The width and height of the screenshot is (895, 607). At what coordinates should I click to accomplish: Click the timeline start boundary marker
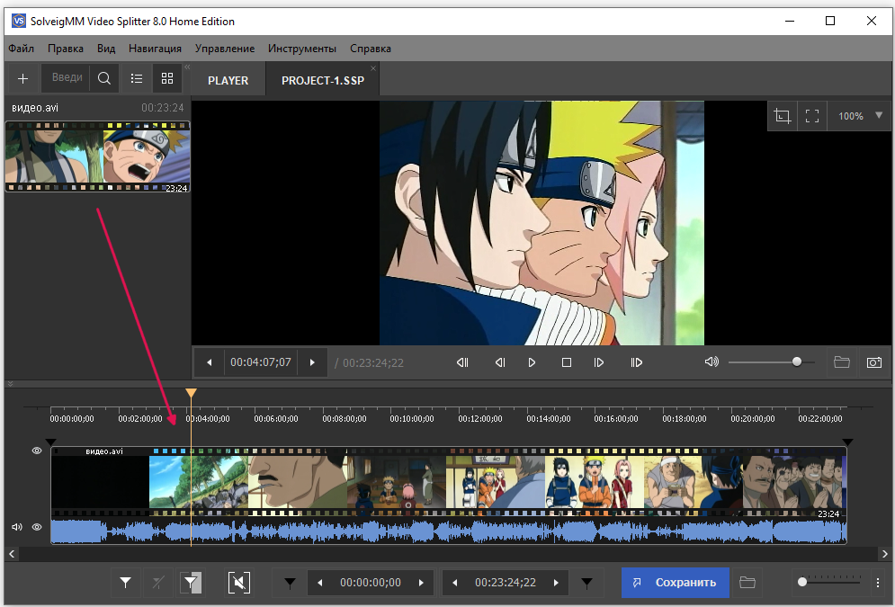(50, 442)
